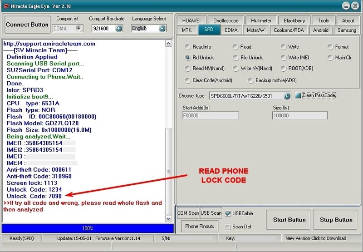Viewport: 363px width, 252px height.
Task: Click the support.amiracleteam.com URL in log
Action: 49,44
